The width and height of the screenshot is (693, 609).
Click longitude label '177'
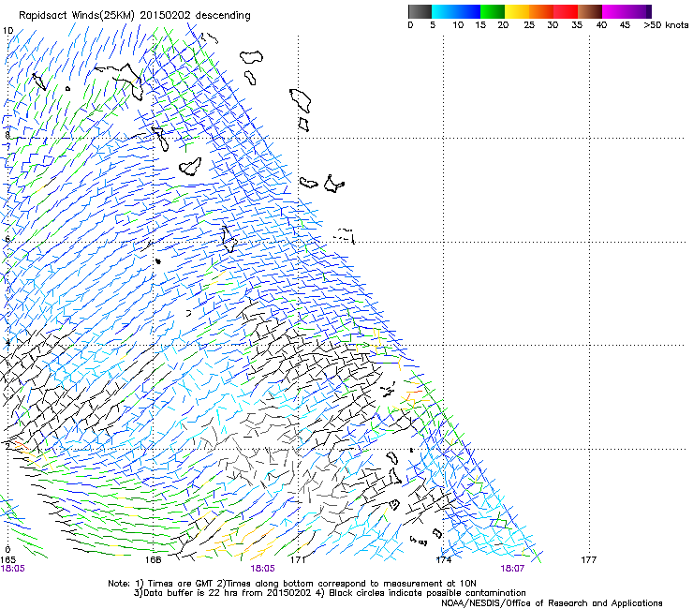point(589,560)
